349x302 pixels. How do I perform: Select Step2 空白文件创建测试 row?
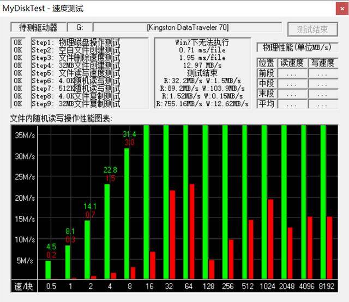point(76,50)
